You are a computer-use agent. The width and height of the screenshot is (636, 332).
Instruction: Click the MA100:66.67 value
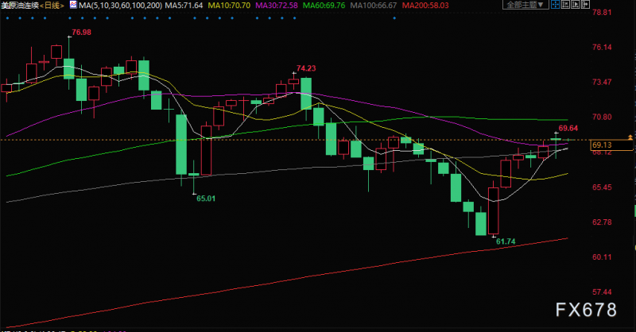pos(374,6)
